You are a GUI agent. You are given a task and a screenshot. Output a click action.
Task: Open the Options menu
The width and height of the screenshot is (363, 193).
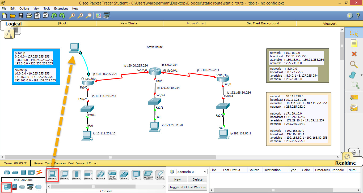point(24,8)
